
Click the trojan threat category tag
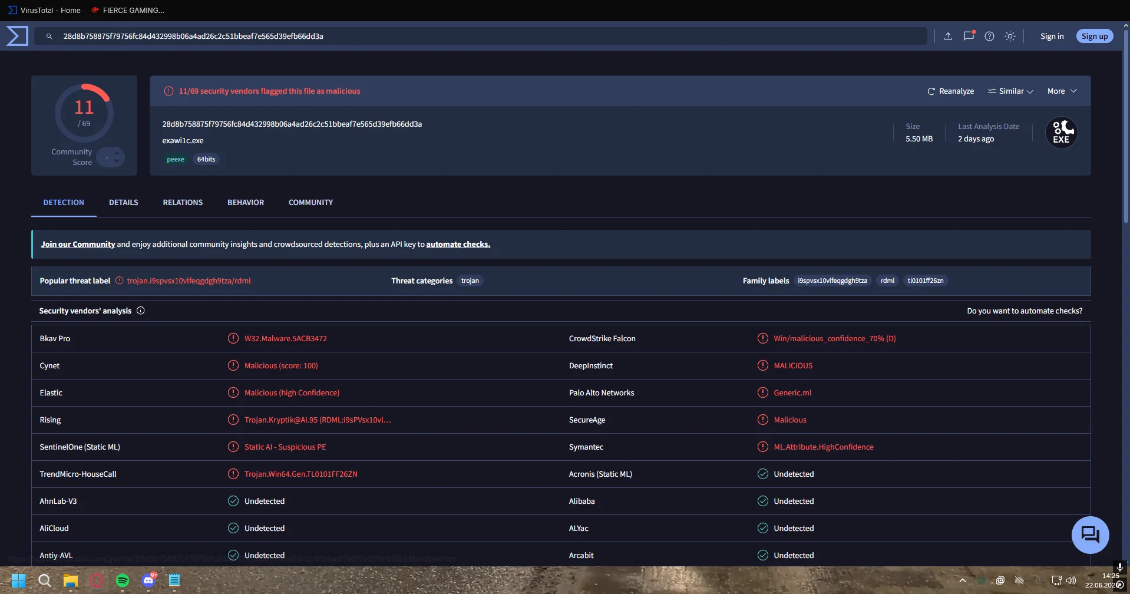tap(470, 280)
